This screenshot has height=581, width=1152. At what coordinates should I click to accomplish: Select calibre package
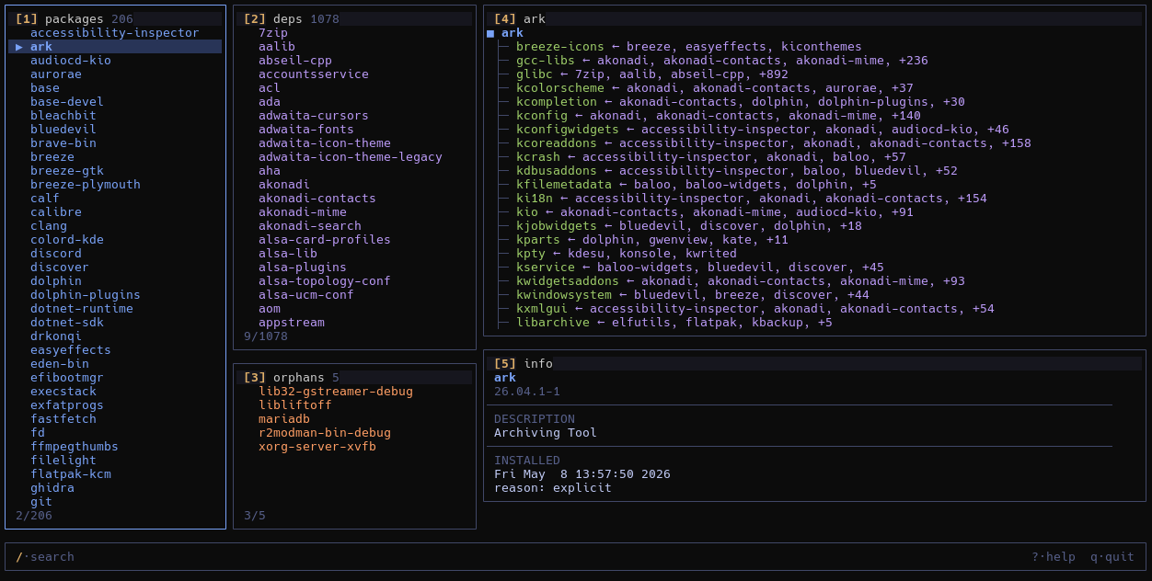[x=56, y=212]
